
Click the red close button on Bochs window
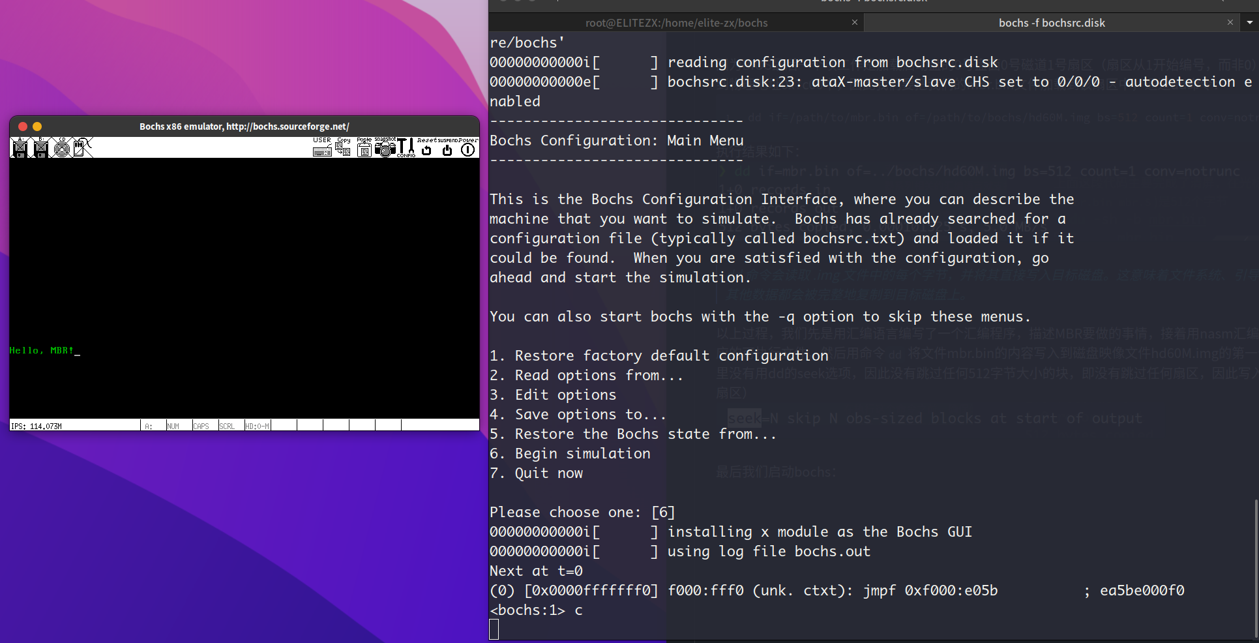[x=23, y=127]
